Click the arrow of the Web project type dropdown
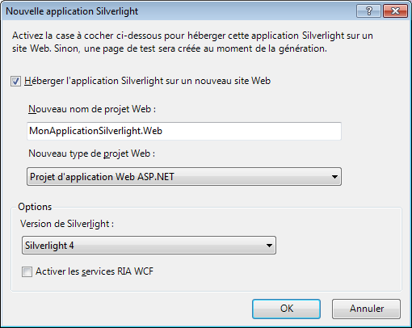412x328 pixels. pos(334,177)
